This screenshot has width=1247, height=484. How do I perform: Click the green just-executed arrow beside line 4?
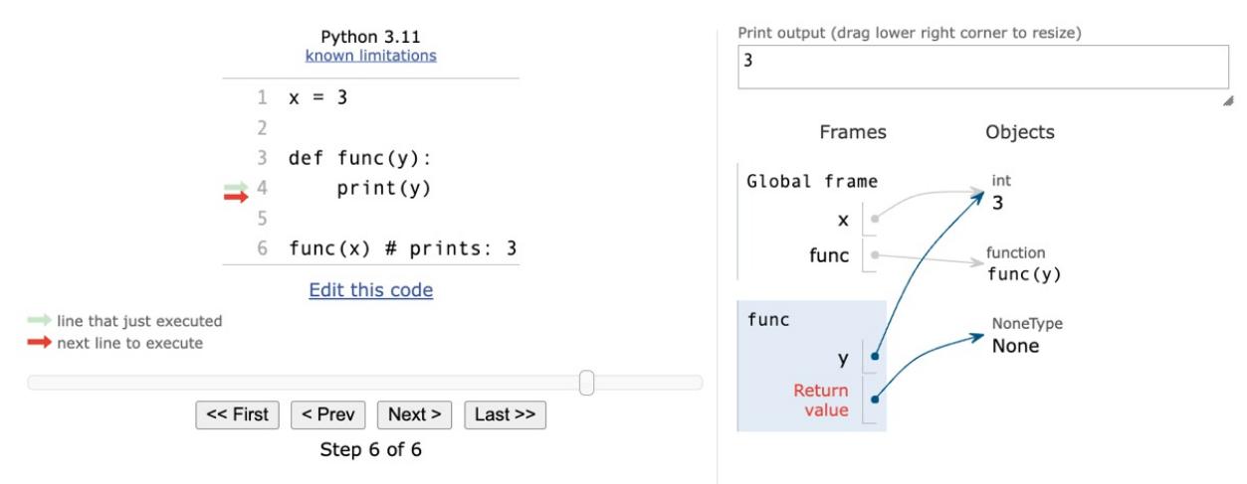click(x=236, y=186)
